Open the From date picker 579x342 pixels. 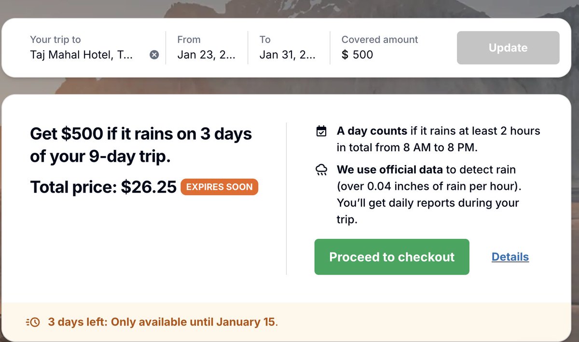[x=206, y=55]
